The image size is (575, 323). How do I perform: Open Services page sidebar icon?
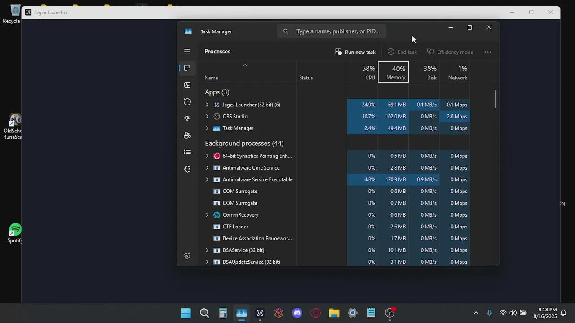click(187, 169)
